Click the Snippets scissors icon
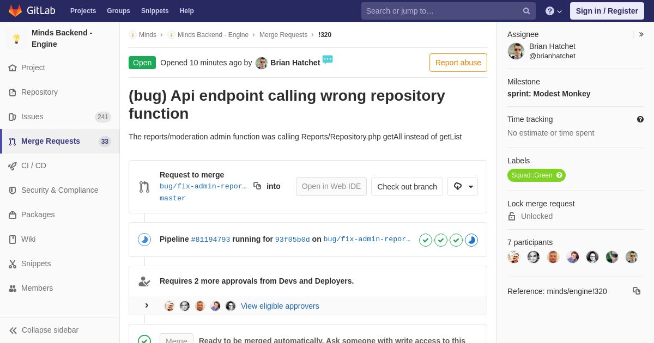654x343 pixels. pyautogui.click(x=13, y=264)
